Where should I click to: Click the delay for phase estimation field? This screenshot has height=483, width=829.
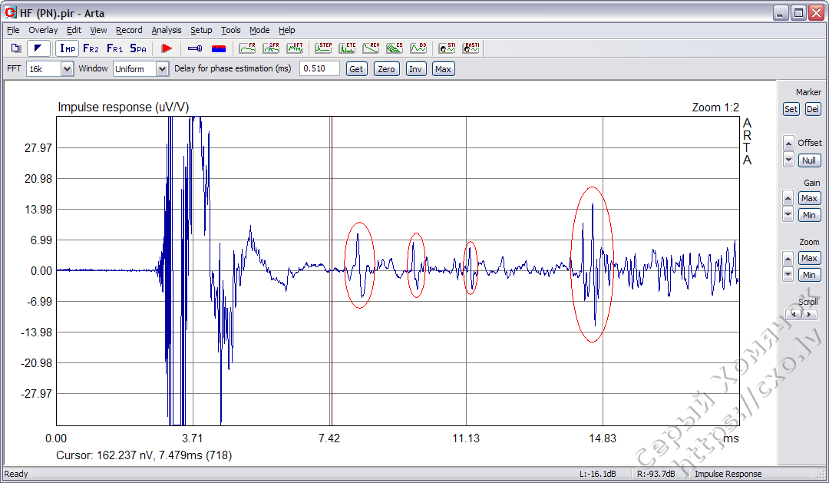319,68
